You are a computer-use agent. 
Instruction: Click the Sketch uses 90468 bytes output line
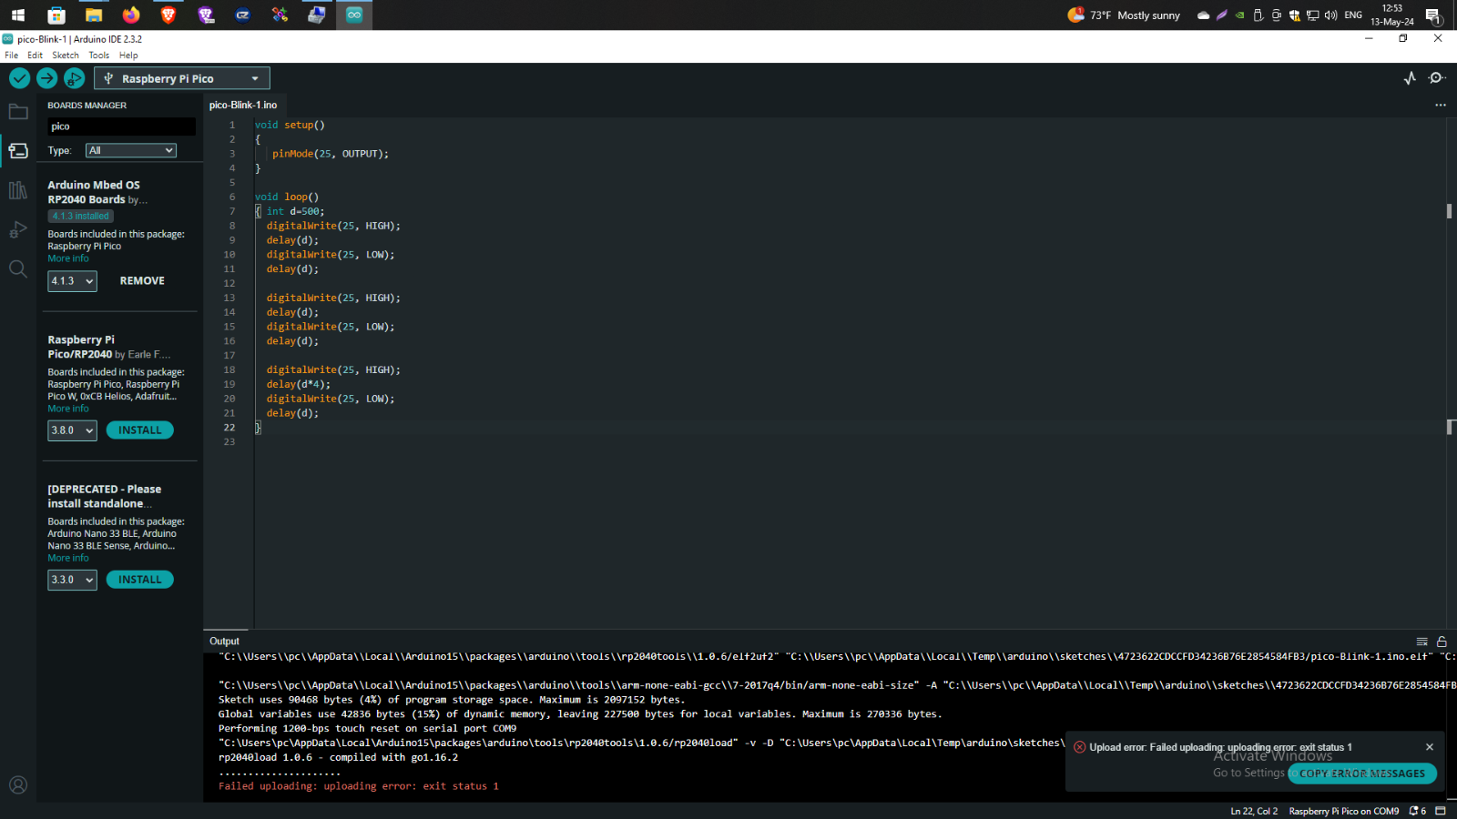coord(452,700)
